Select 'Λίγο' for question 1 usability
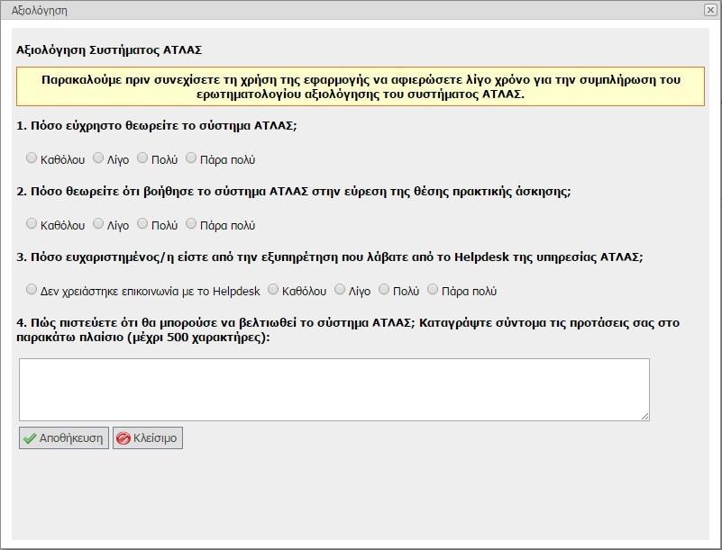 coord(98,158)
